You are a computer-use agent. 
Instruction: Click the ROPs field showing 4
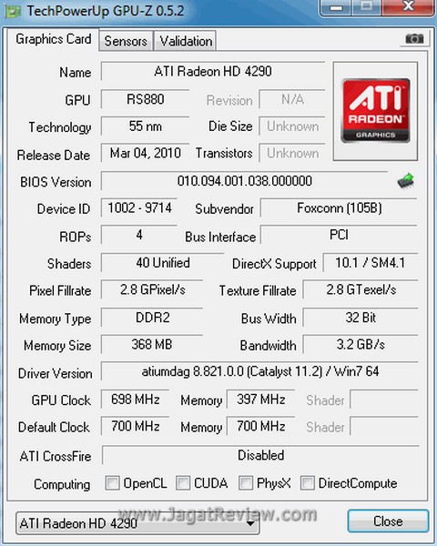pyautogui.click(x=139, y=235)
